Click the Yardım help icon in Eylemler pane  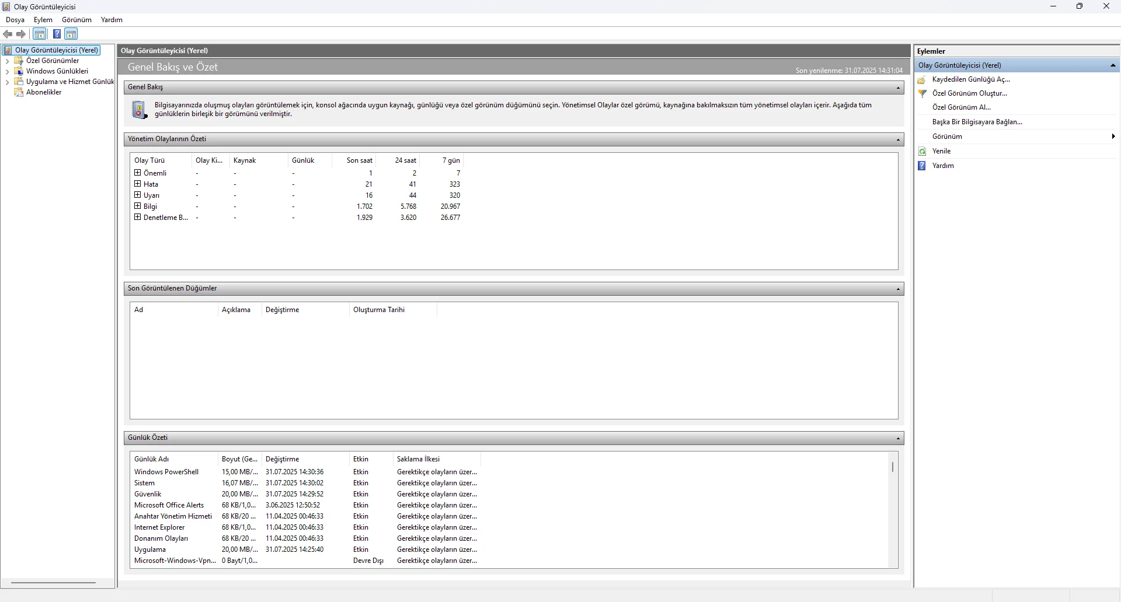pyautogui.click(x=922, y=166)
